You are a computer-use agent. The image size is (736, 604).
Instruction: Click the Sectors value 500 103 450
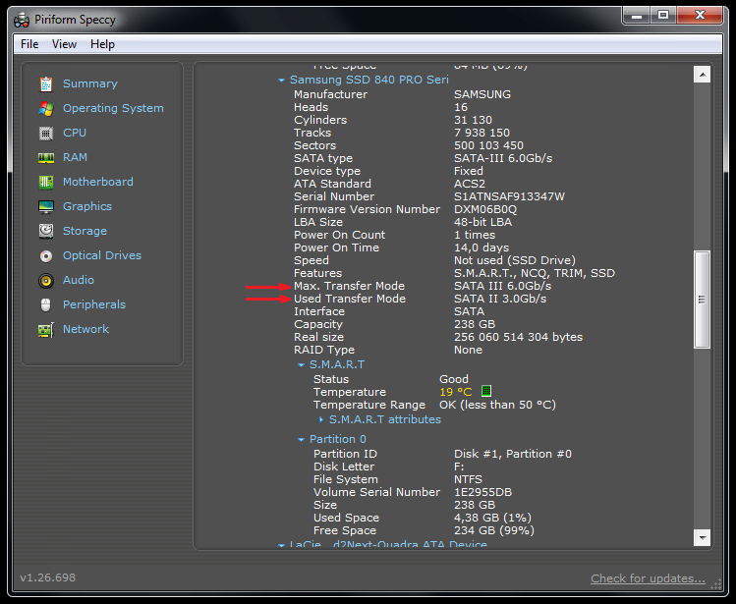tap(488, 145)
